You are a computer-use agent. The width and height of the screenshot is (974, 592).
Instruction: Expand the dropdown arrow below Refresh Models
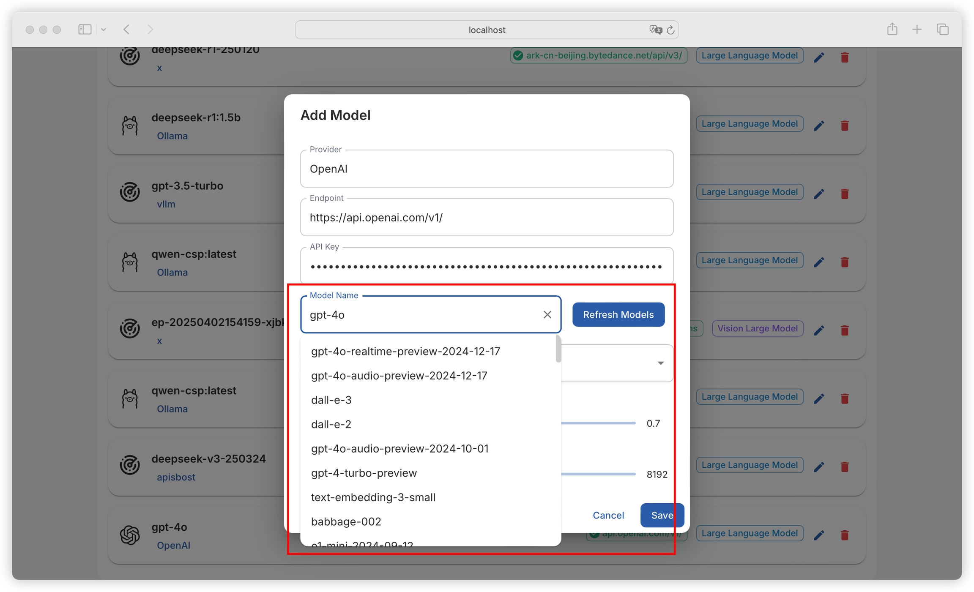point(660,363)
